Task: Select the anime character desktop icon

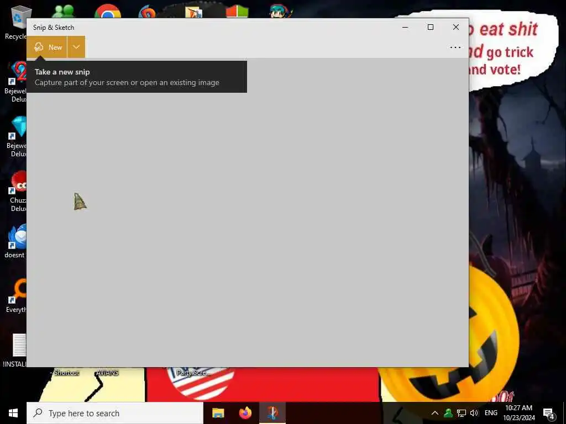Action: (280, 11)
